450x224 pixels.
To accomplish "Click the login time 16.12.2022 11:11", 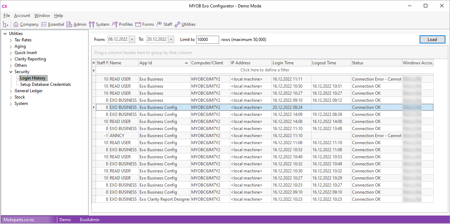I will (291, 79).
